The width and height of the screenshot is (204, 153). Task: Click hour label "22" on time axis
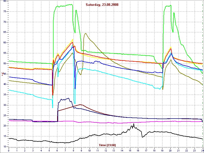(186, 150)
